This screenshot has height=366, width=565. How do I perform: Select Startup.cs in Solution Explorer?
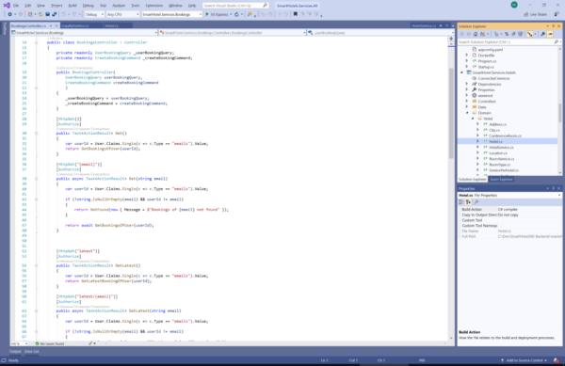[x=486, y=67]
